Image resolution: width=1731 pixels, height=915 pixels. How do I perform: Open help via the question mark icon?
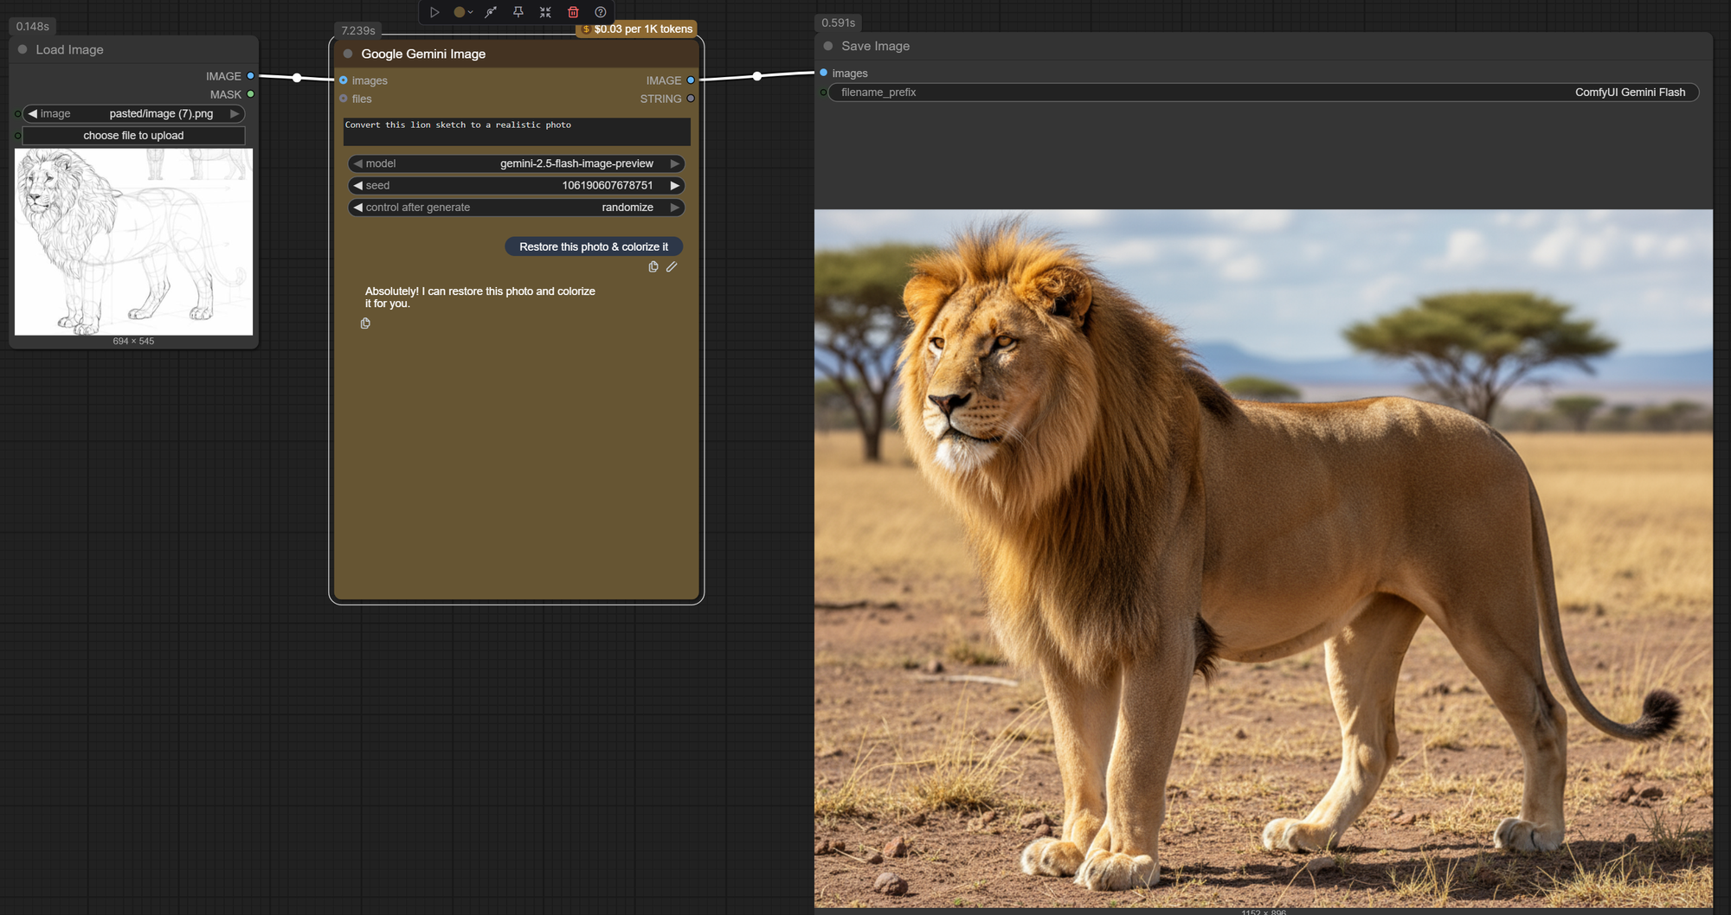[600, 12]
